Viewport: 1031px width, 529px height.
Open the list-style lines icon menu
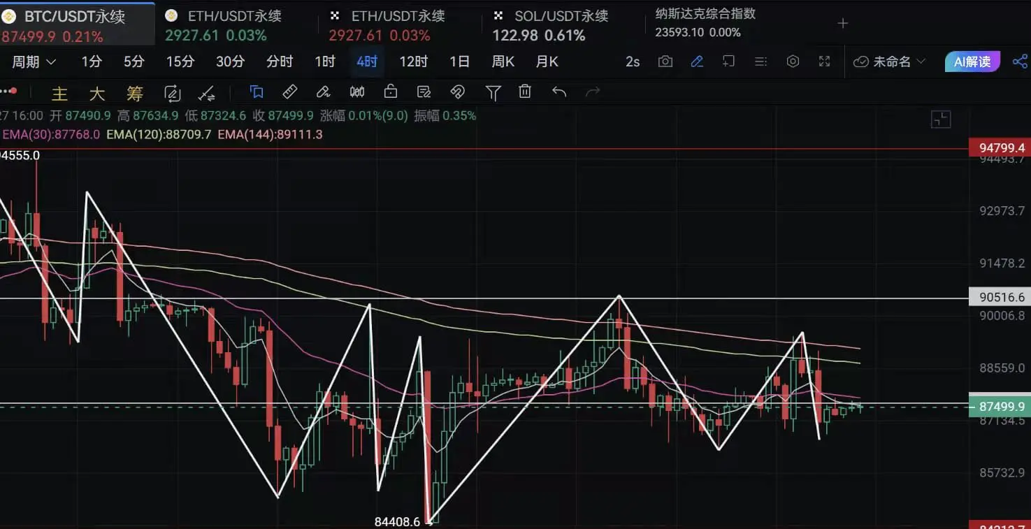coord(760,61)
